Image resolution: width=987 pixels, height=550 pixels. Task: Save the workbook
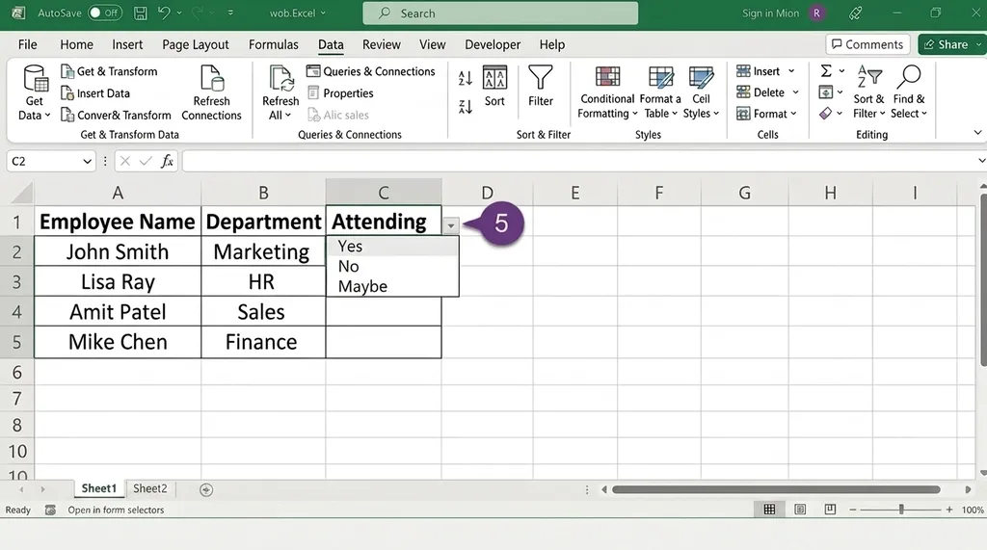click(141, 13)
